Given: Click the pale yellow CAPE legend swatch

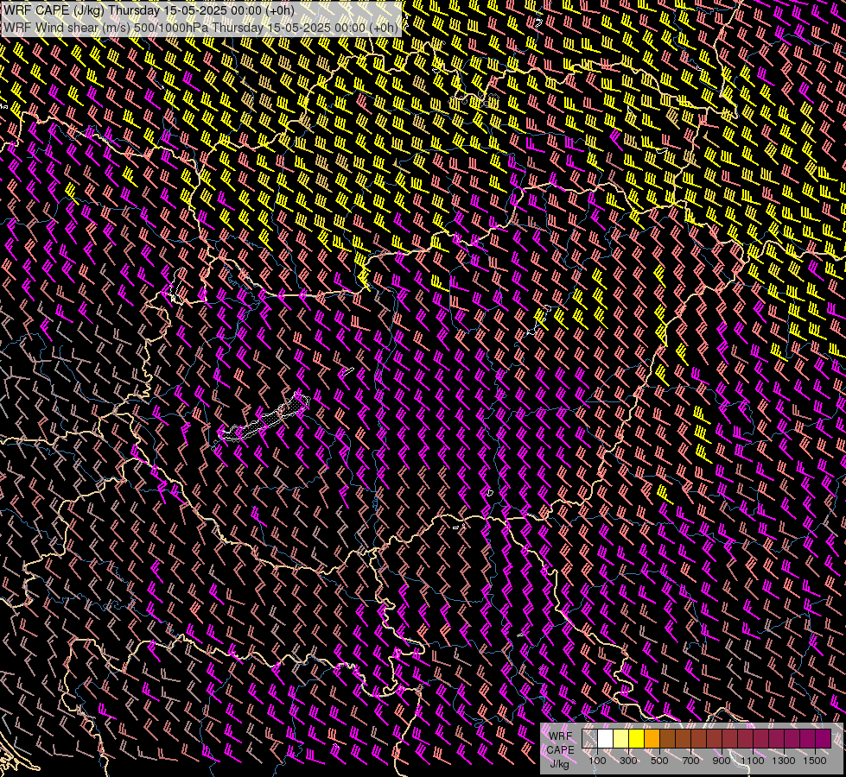Looking at the screenshot, I should click(621, 739).
